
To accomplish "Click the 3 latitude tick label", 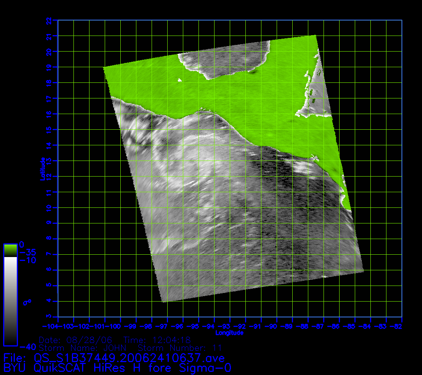I will point(49,316).
